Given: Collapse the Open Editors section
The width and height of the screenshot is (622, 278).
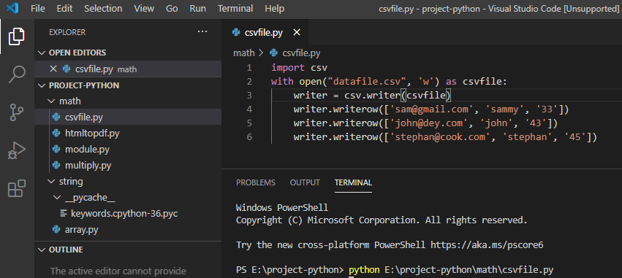Looking at the screenshot, I should 41,53.
